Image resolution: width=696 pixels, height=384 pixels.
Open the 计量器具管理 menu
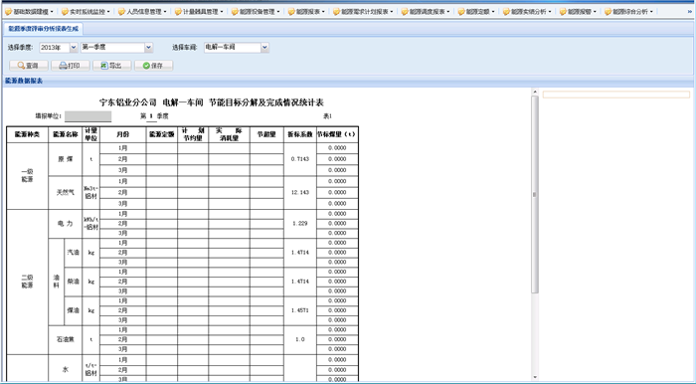199,12
